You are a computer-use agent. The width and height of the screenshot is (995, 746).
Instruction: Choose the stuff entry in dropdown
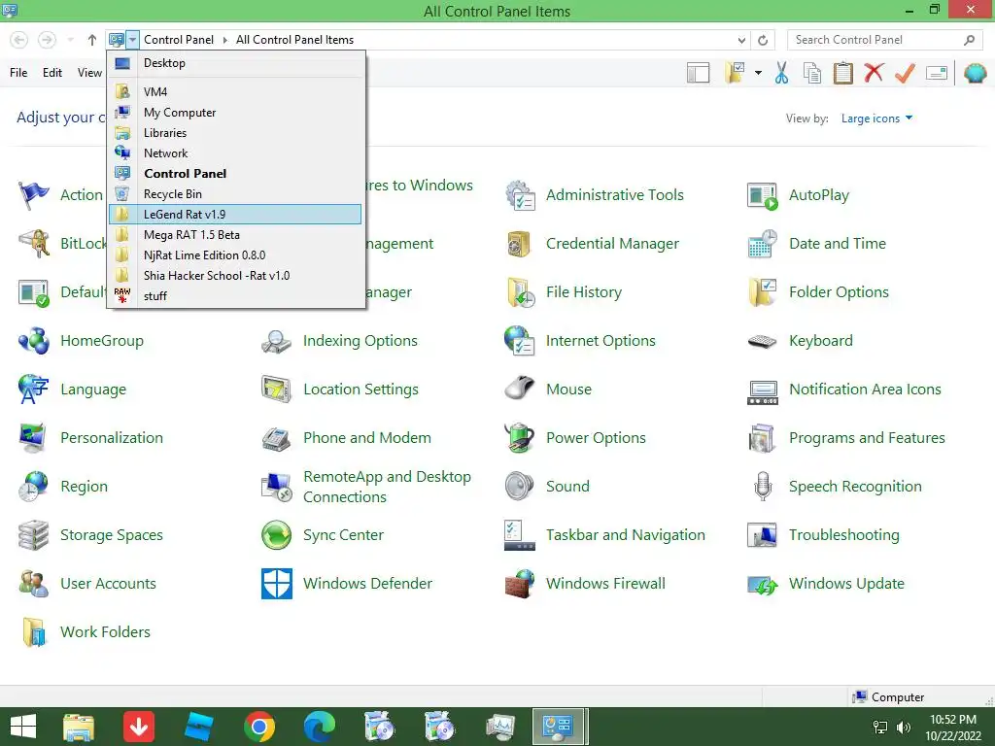coord(235,296)
